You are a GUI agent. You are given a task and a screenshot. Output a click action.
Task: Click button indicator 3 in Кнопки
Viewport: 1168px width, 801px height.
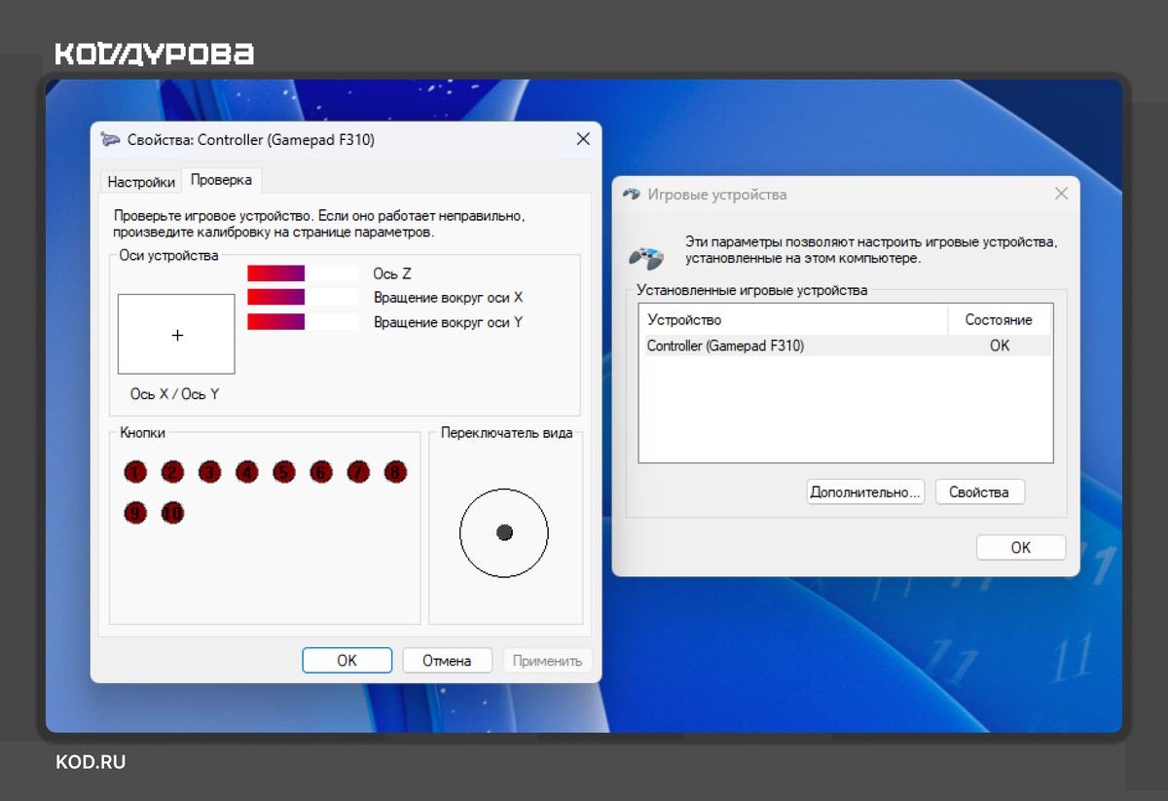pyautogui.click(x=209, y=473)
